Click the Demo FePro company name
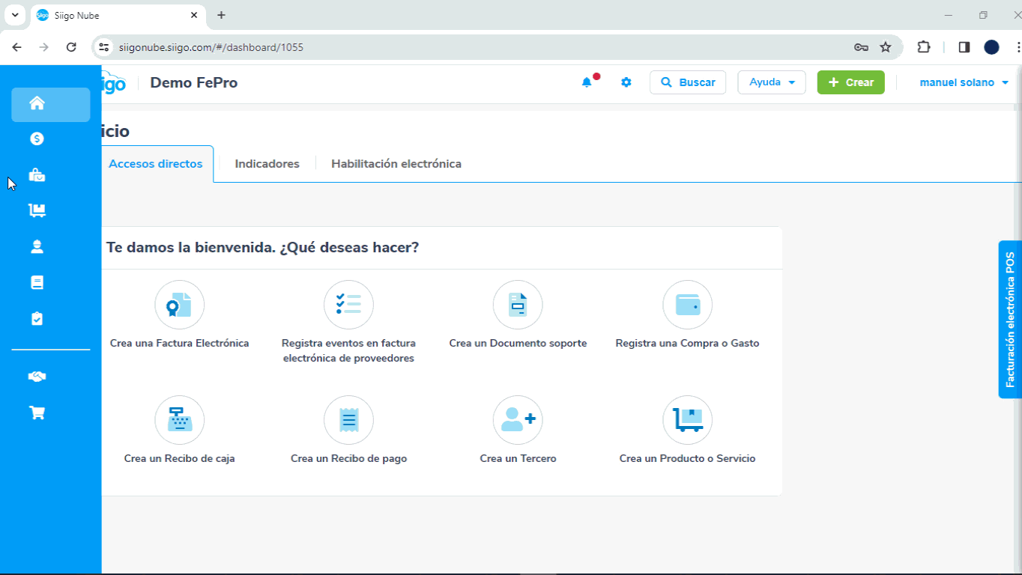This screenshot has height=575, width=1022. coord(194,82)
